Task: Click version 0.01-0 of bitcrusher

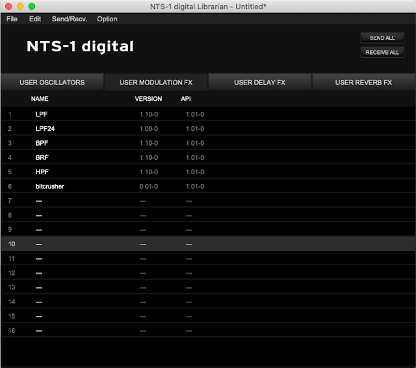Action: (149, 187)
